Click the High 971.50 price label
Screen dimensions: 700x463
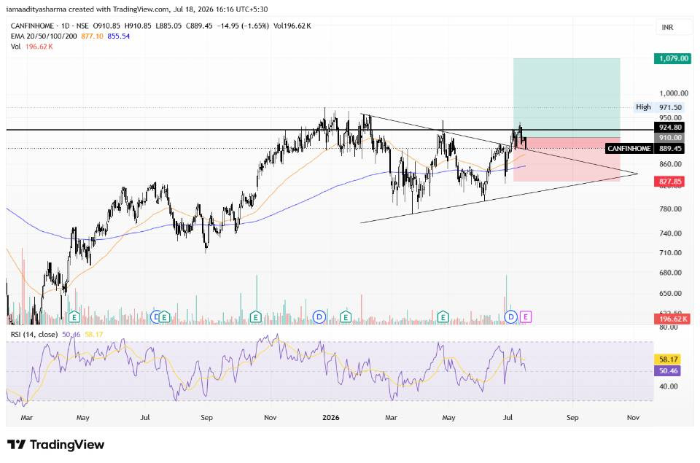click(659, 107)
